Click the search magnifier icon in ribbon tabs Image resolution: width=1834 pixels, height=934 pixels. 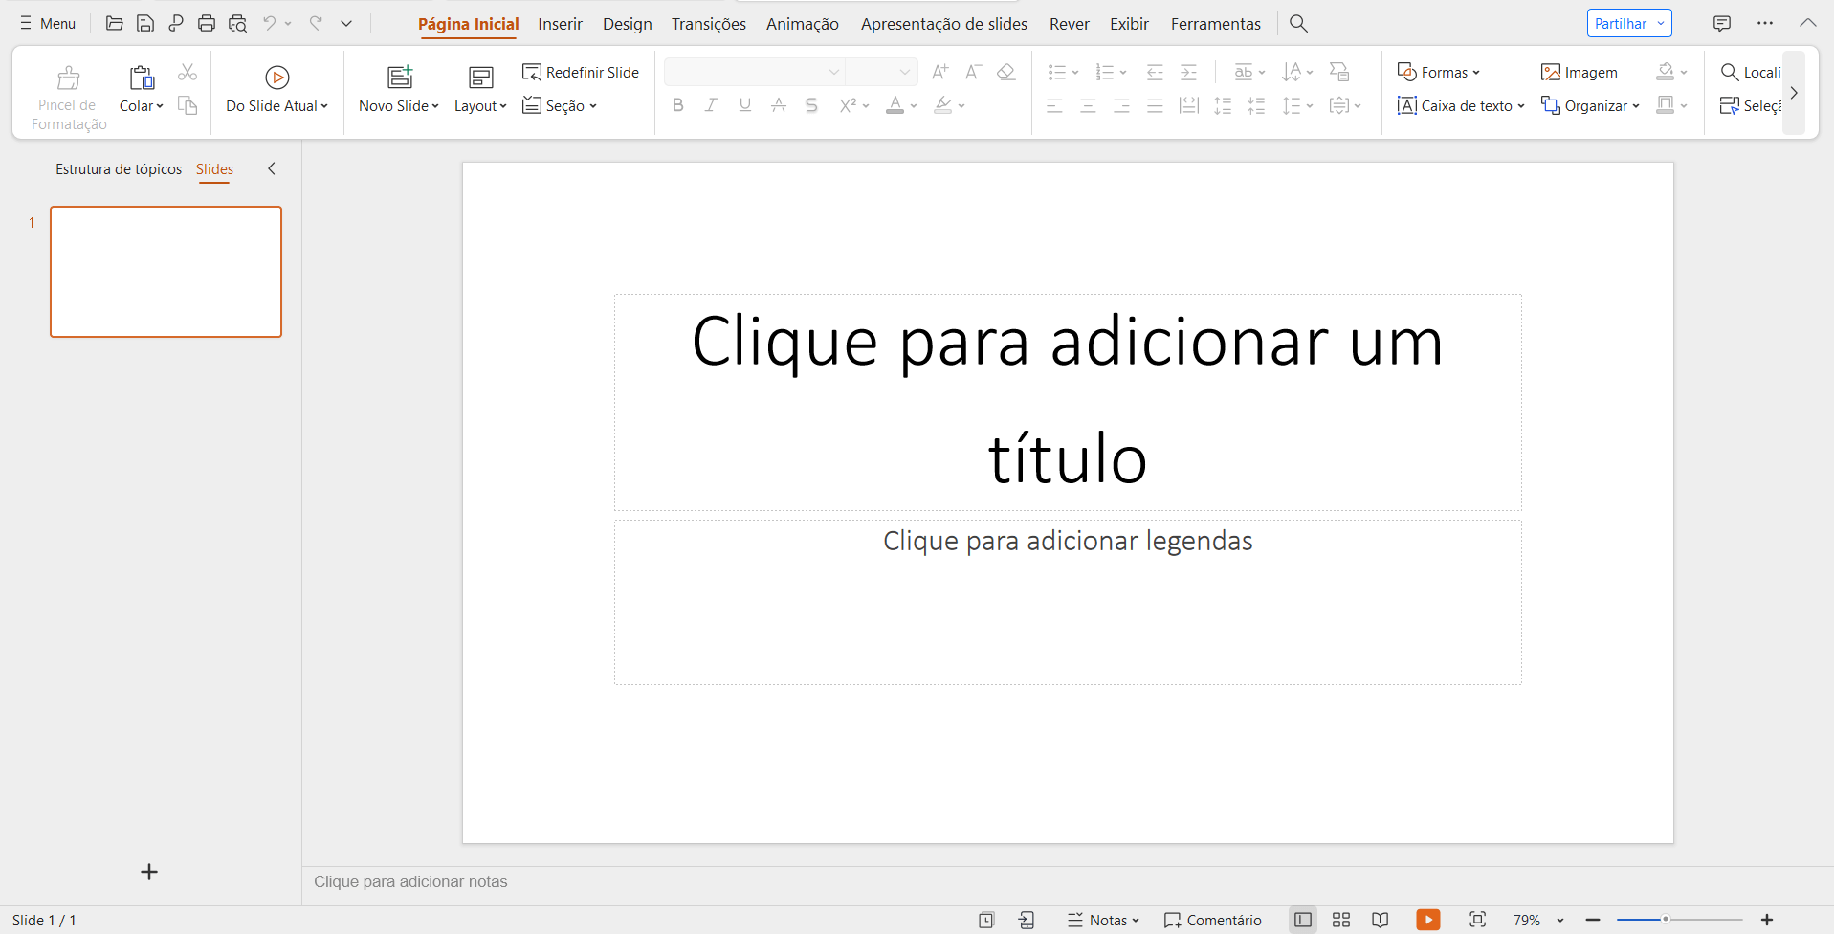click(x=1298, y=23)
